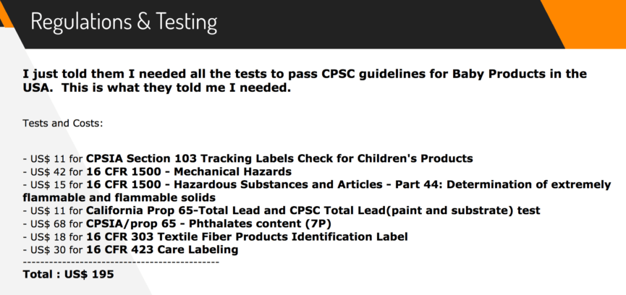The width and height of the screenshot is (626, 295).
Task: Click the dashed separator line above Total
Action: (x=121, y=261)
